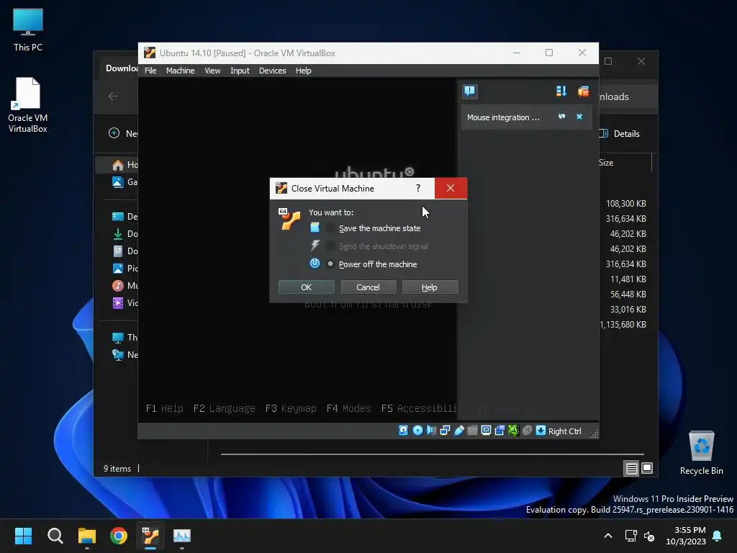Expand the system tray hidden icons chevron
Image resolution: width=737 pixels, height=553 pixels.
(x=607, y=536)
